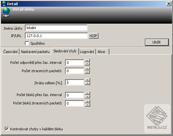Click the Počet odpovědí přes čas. interval field
173x136 pixels.
point(75,63)
